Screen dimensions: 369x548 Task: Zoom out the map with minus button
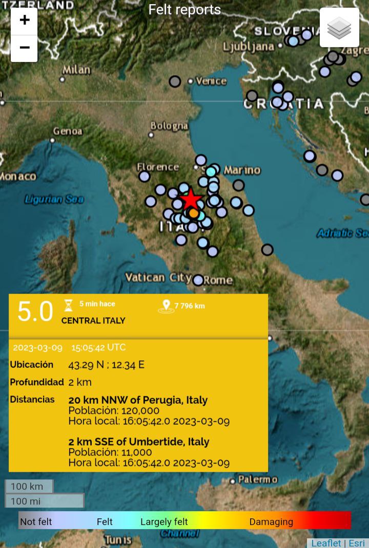tap(24, 48)
